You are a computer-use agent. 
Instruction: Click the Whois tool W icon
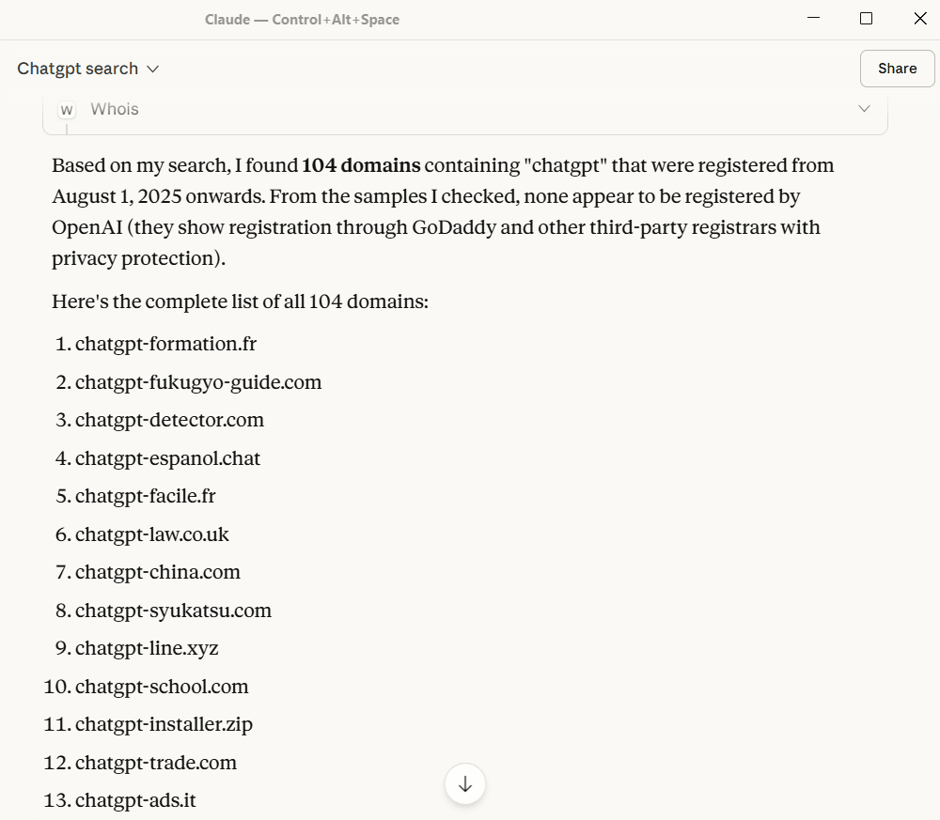pos(66,110)
